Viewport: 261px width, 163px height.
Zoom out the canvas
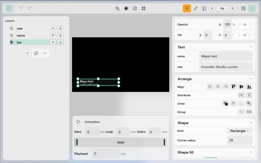point(212,8)
